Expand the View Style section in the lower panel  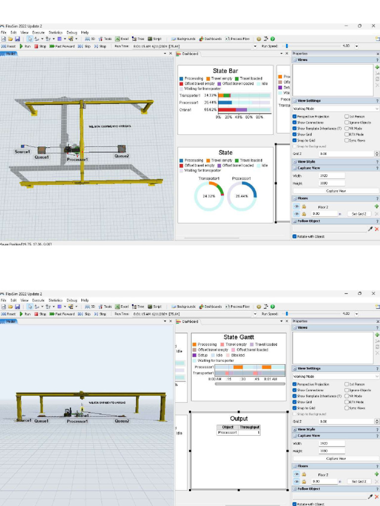click(x=295, y=429)
